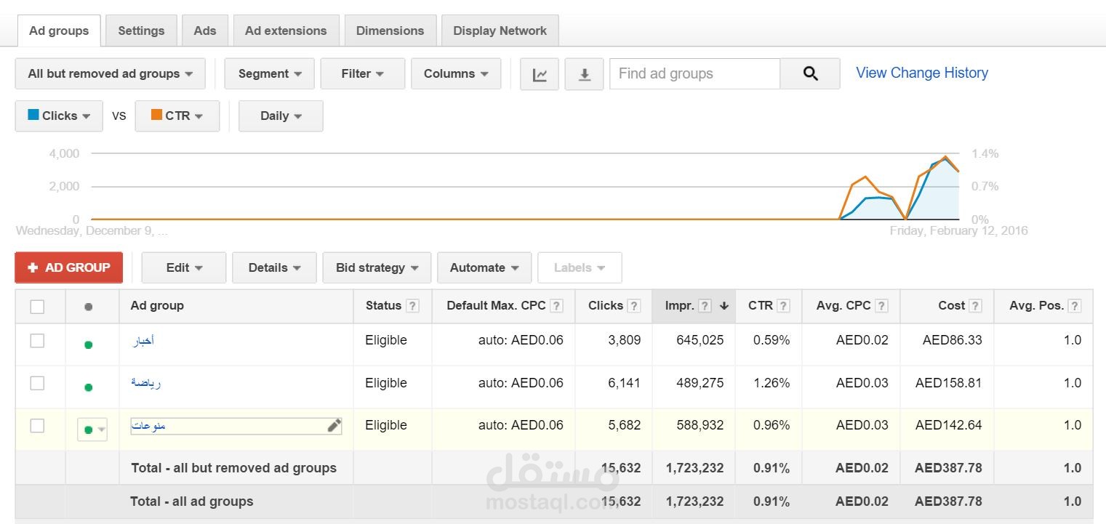1106x524 pixels.
Task: Open help icon beside CTR column
Action: (x=783, y=306)
